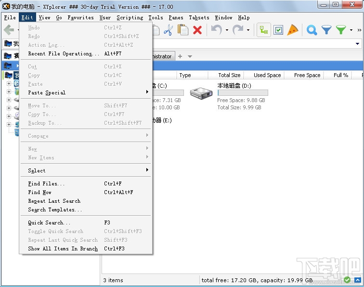364x287 pixels.
Task: Add a new tab with plus button
Action: [180, 56]
